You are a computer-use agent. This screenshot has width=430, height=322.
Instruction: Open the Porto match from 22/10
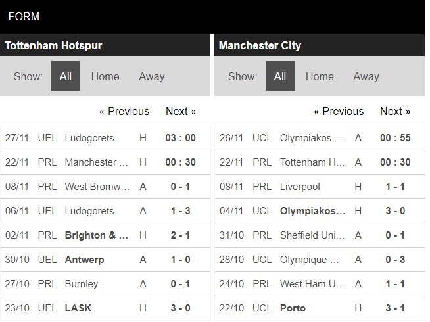293,308
